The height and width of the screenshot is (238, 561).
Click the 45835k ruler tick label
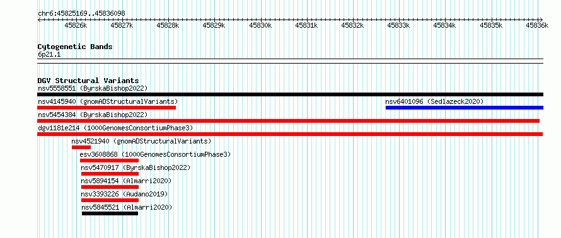click(x=491, y=25)
